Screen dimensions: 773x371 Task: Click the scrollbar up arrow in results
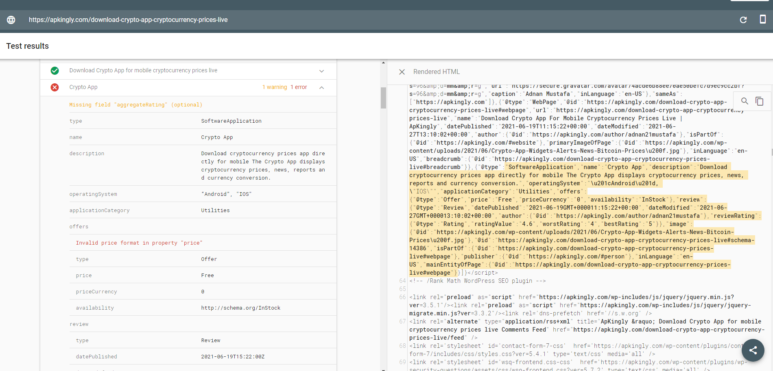383,63
